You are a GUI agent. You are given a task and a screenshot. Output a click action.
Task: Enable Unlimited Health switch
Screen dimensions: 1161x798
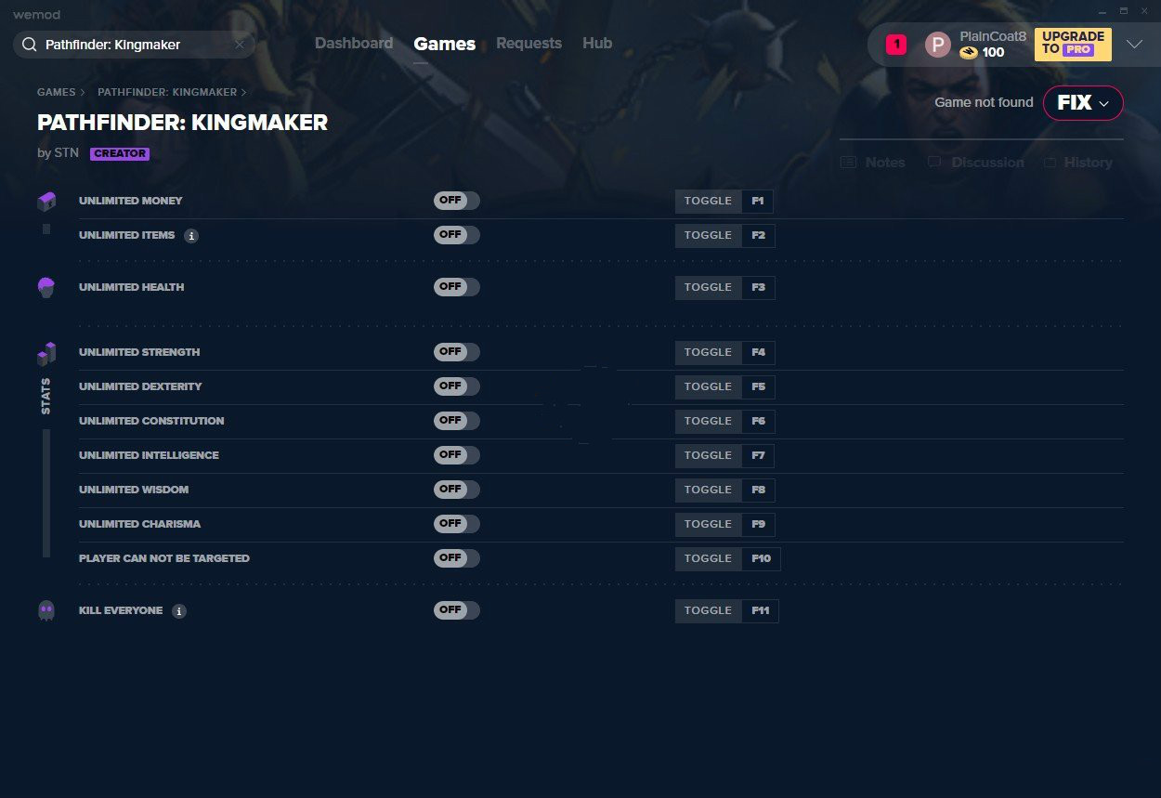point(457,287)
